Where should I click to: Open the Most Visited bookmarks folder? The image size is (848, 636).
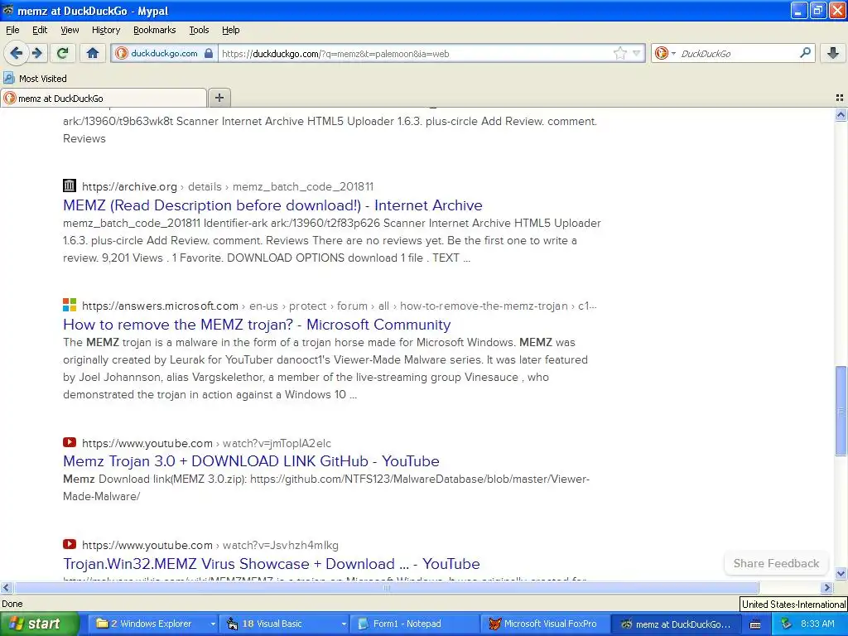point(35,79)
